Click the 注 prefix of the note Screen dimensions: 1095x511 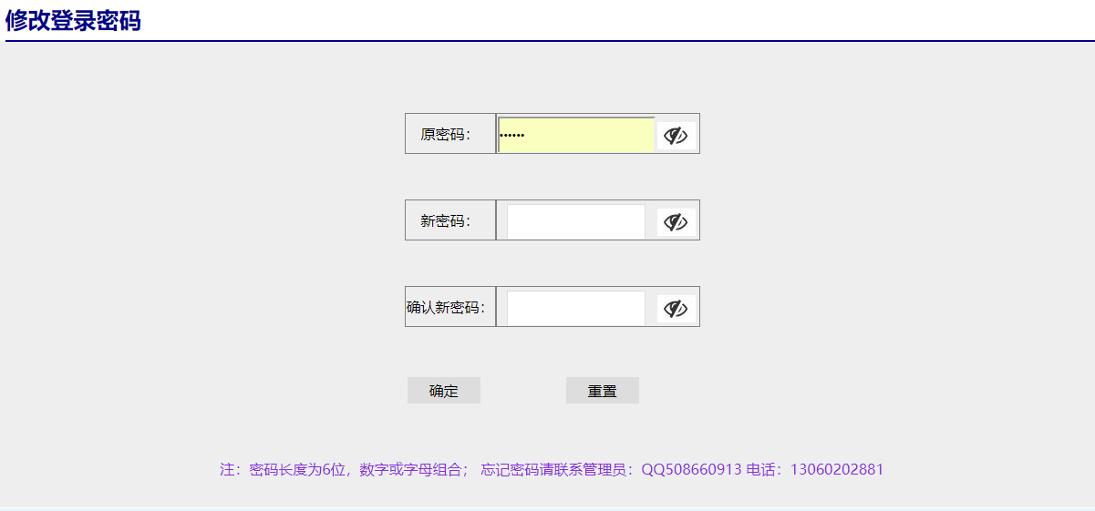tap(227, 470)
